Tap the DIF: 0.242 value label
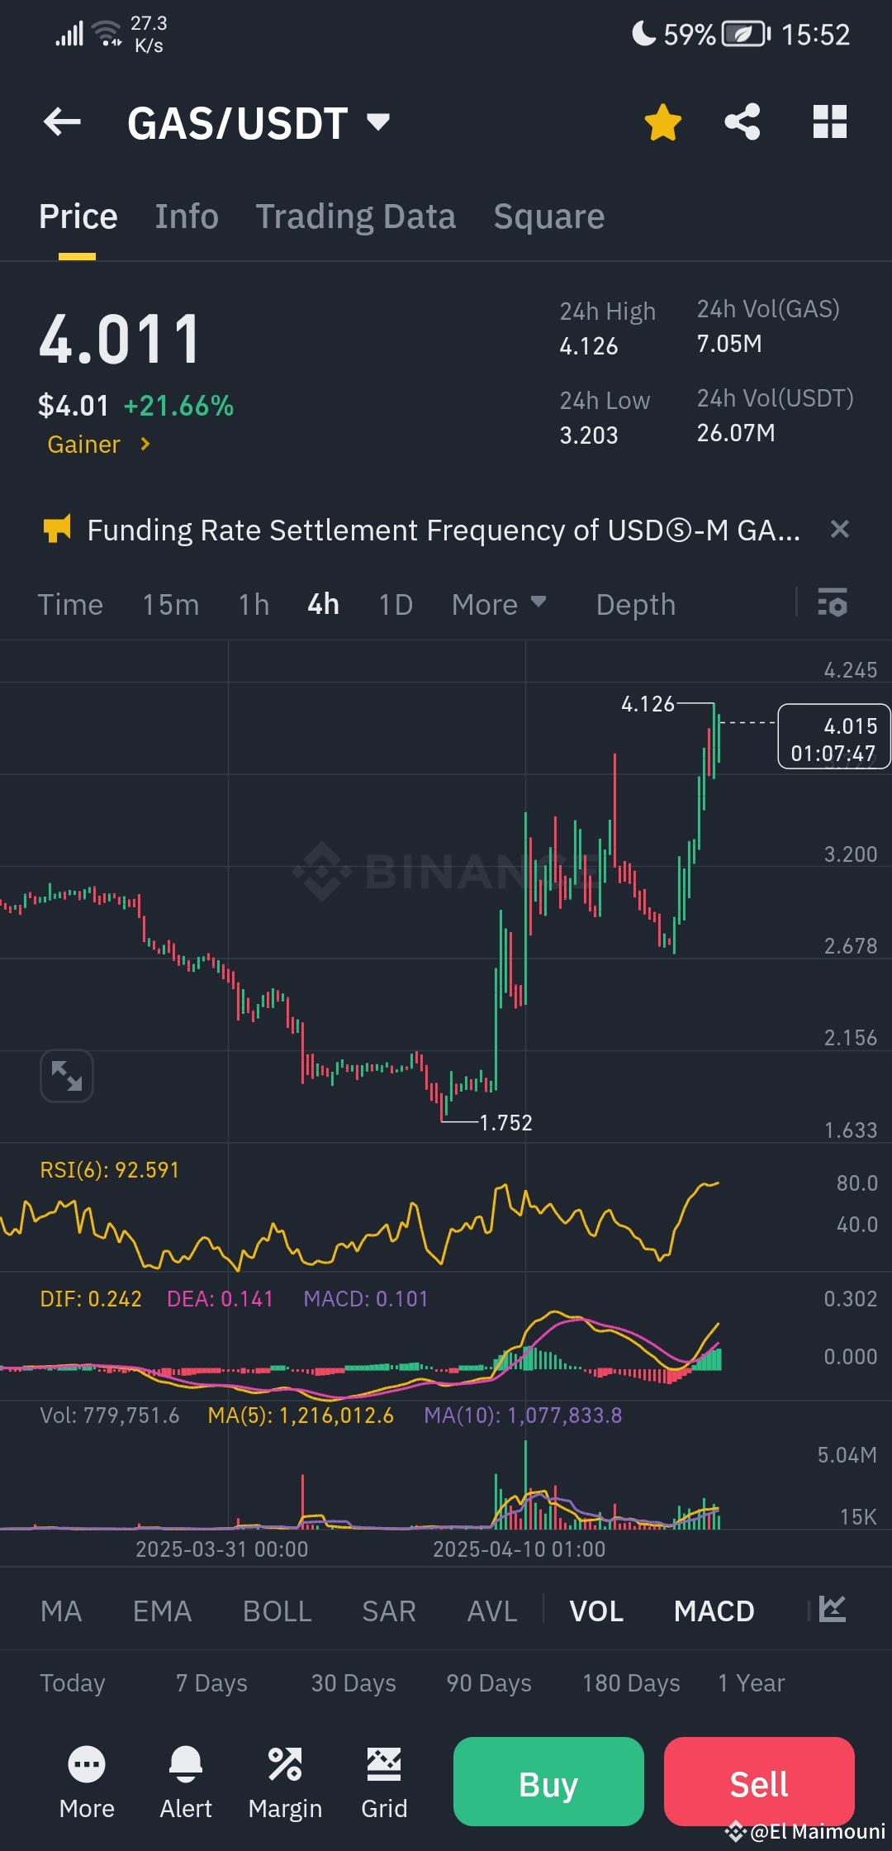The image size is (892, 1851). [x=91, y=1299]
